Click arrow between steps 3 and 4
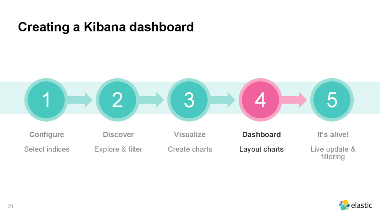The image size is (380, 213). click(x=223, y=100)
